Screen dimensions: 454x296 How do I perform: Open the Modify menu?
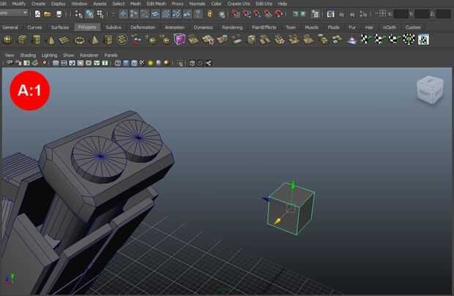tap(19, 4)
